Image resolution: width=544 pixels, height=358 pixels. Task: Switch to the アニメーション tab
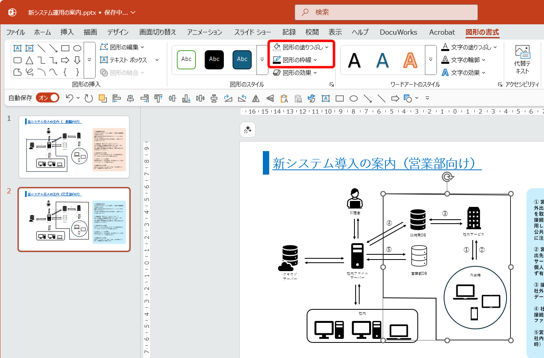[205, 32]
